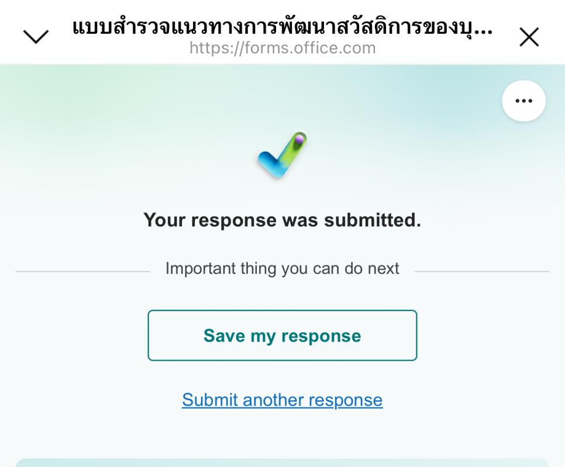
Task: Dismiss the Forms page using X icon
Action: pyautogui.click(x=529, y=37)
